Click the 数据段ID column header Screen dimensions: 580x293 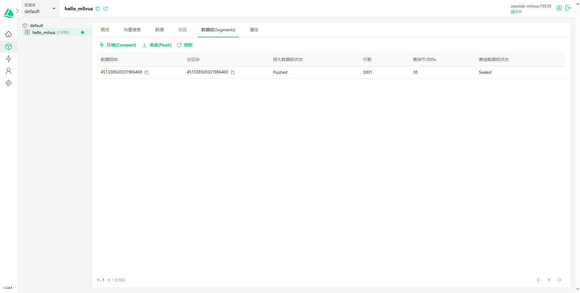(109, 59)
